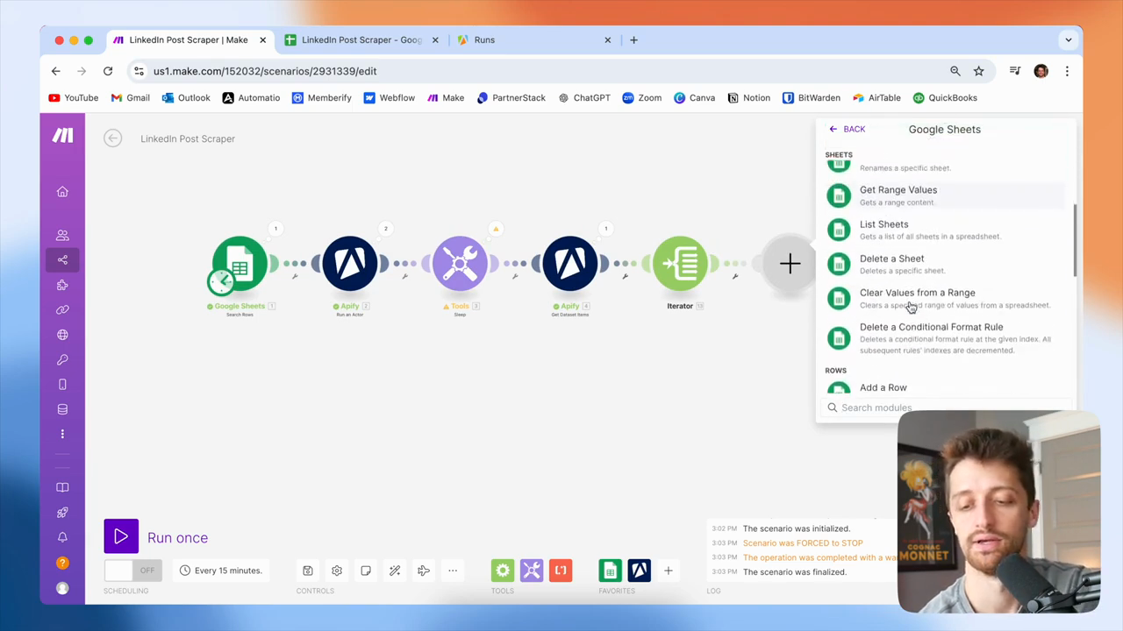Choose List Sheets module
The image size is (1123, 631).
click(945, 230)
